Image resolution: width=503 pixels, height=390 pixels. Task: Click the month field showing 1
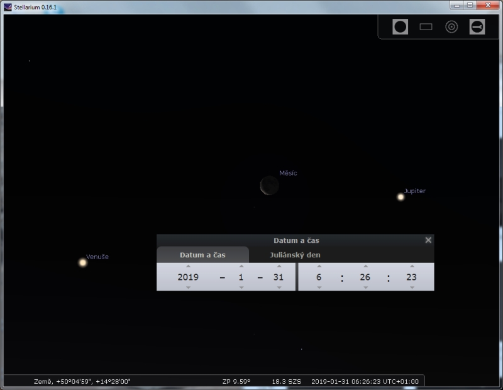point(241,277)
